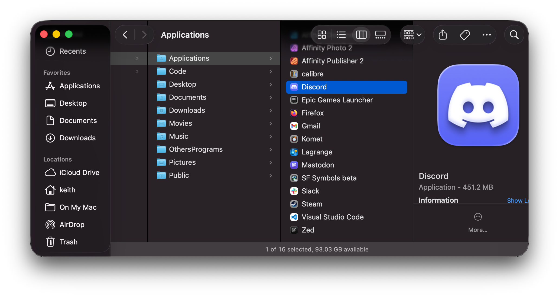Expand the Applications folder chevron

[x=270, y=58]
